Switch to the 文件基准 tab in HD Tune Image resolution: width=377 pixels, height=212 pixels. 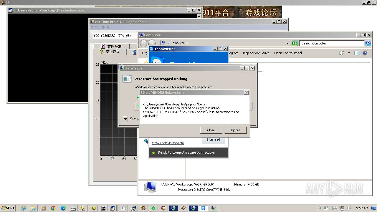click(x=111, y=46)
